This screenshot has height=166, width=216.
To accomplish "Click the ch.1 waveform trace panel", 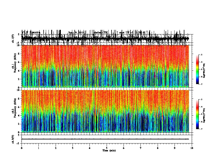I will coord(105,39).
